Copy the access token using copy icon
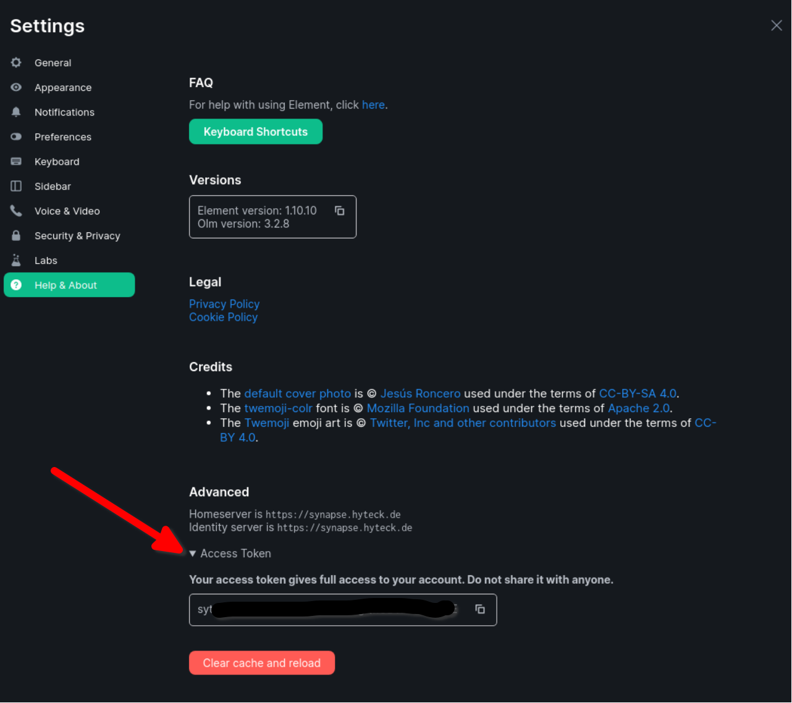The image size is (792, 703). 480,609
